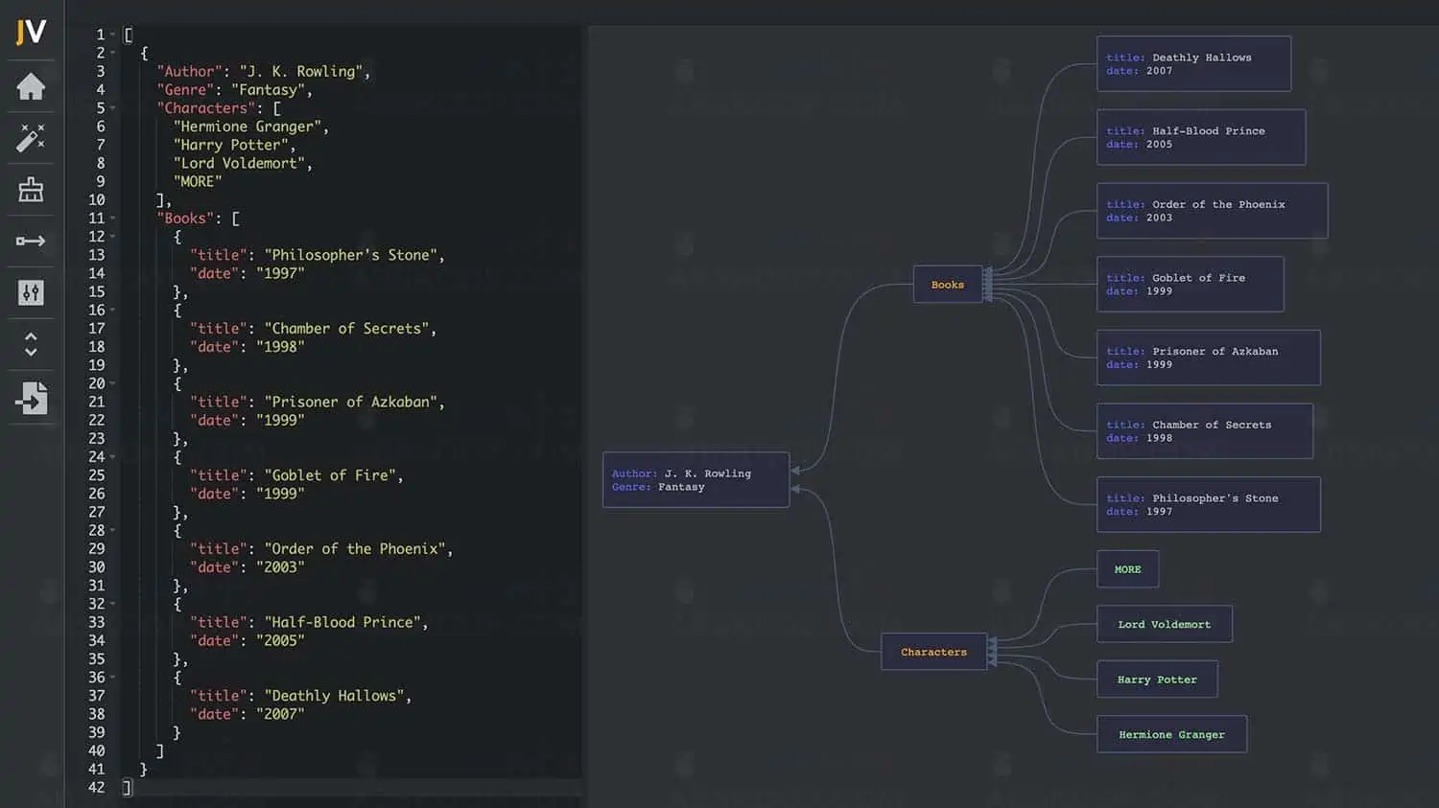Place cursor on "Goblet of Fire" text
Screen dimensions: 1439x808
(332, 475)
